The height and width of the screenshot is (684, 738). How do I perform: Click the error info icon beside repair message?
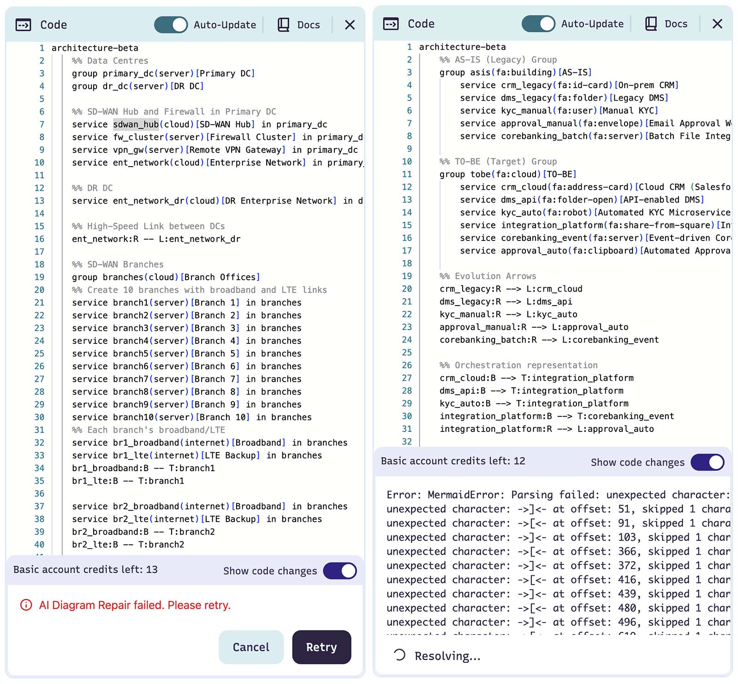point(26,605)
